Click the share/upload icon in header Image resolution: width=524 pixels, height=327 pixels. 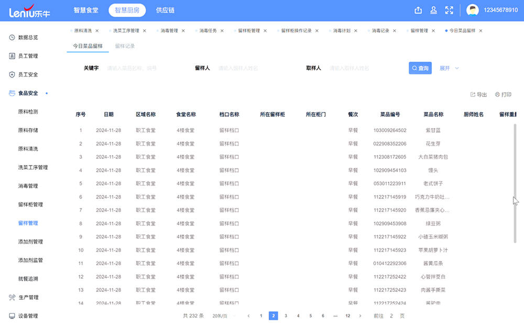point(418,10)
